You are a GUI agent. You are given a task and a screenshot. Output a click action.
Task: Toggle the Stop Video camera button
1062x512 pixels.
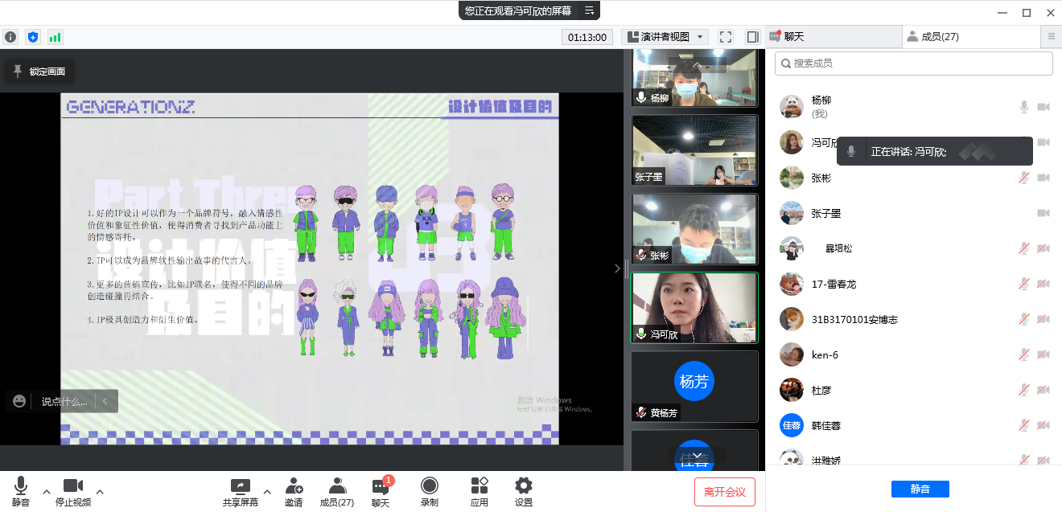73,491
